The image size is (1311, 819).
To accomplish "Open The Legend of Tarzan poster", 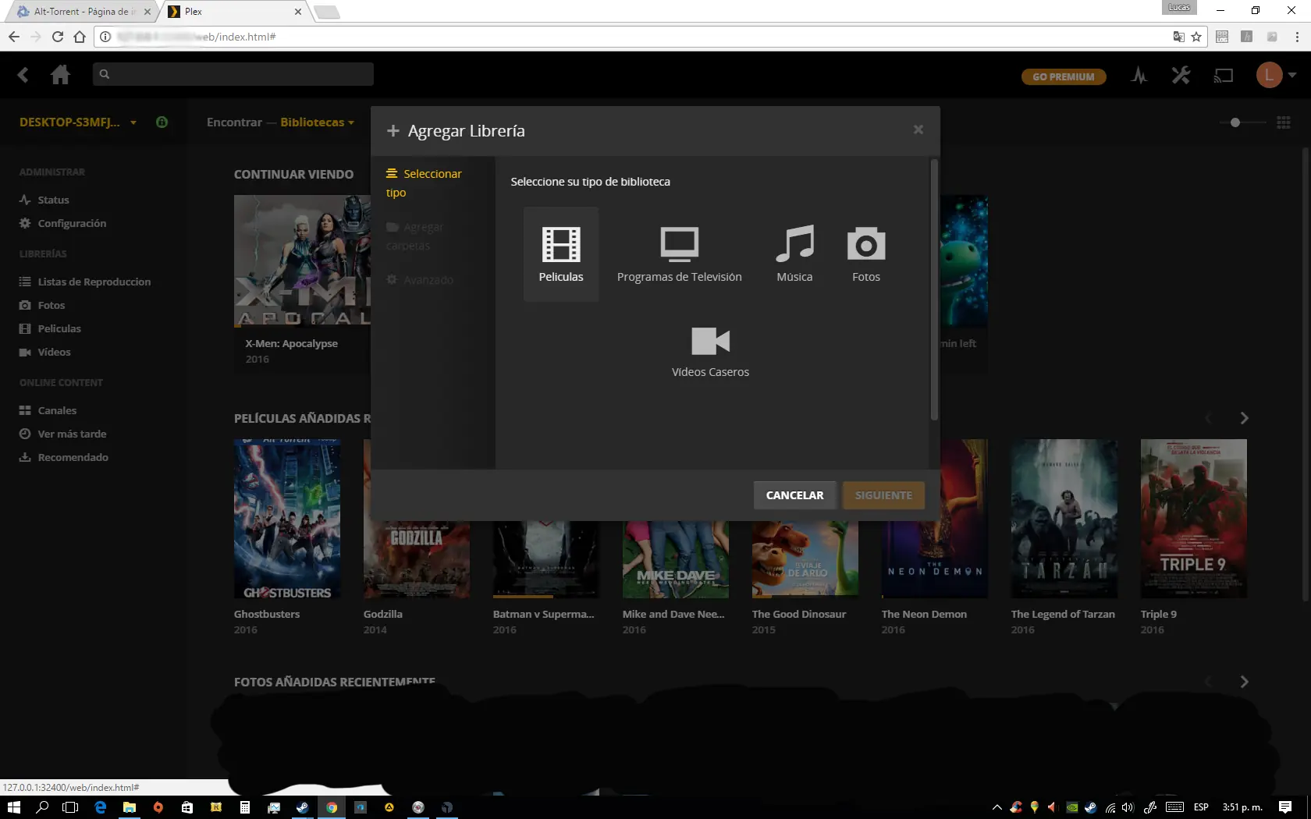I will pyautogui.click(x=1064, y=519).
